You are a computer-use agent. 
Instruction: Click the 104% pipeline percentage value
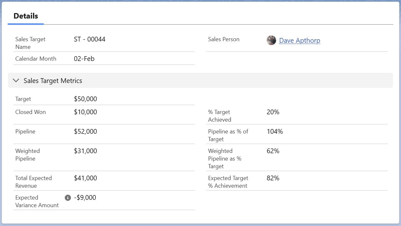coord(275,132)
